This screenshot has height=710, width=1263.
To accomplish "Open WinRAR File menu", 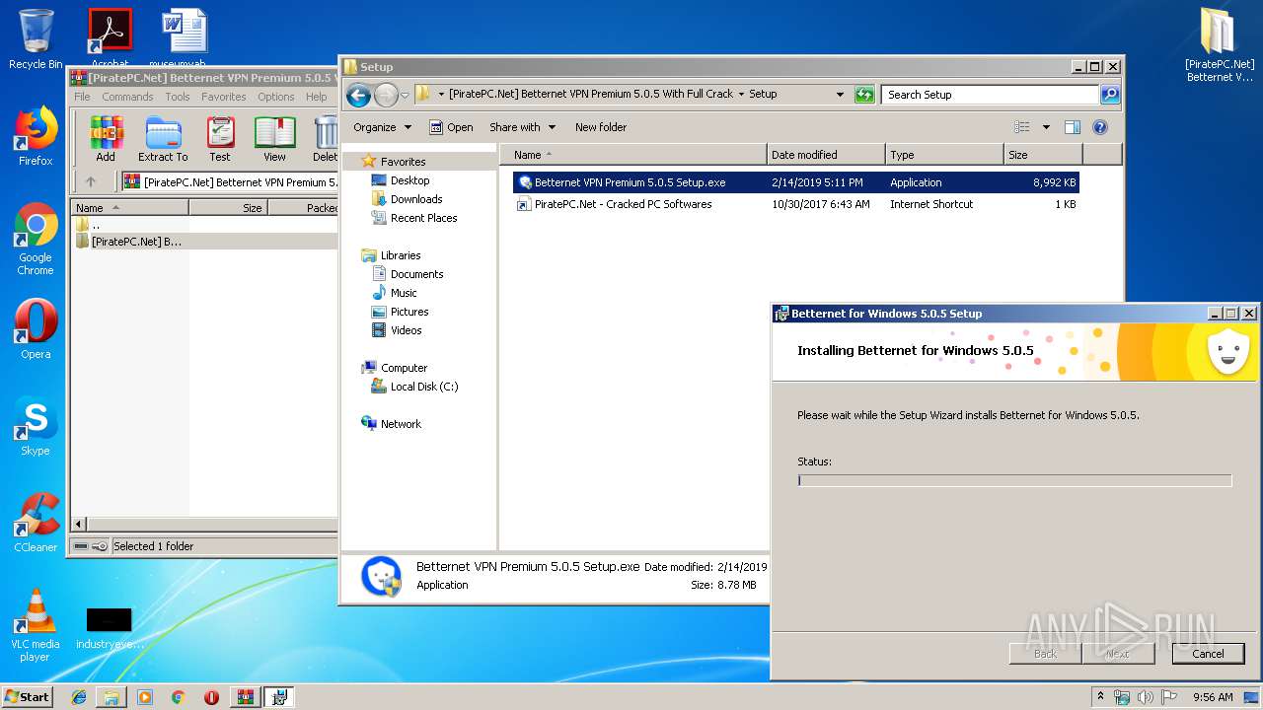I will click(x=82, y=97).
